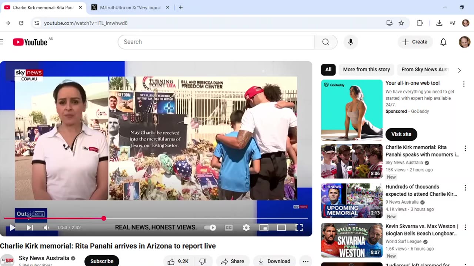Open Kevin Skvarna vs. Max Weston title
The height and width of the screenshot is (266, 474).
[422, 230]
